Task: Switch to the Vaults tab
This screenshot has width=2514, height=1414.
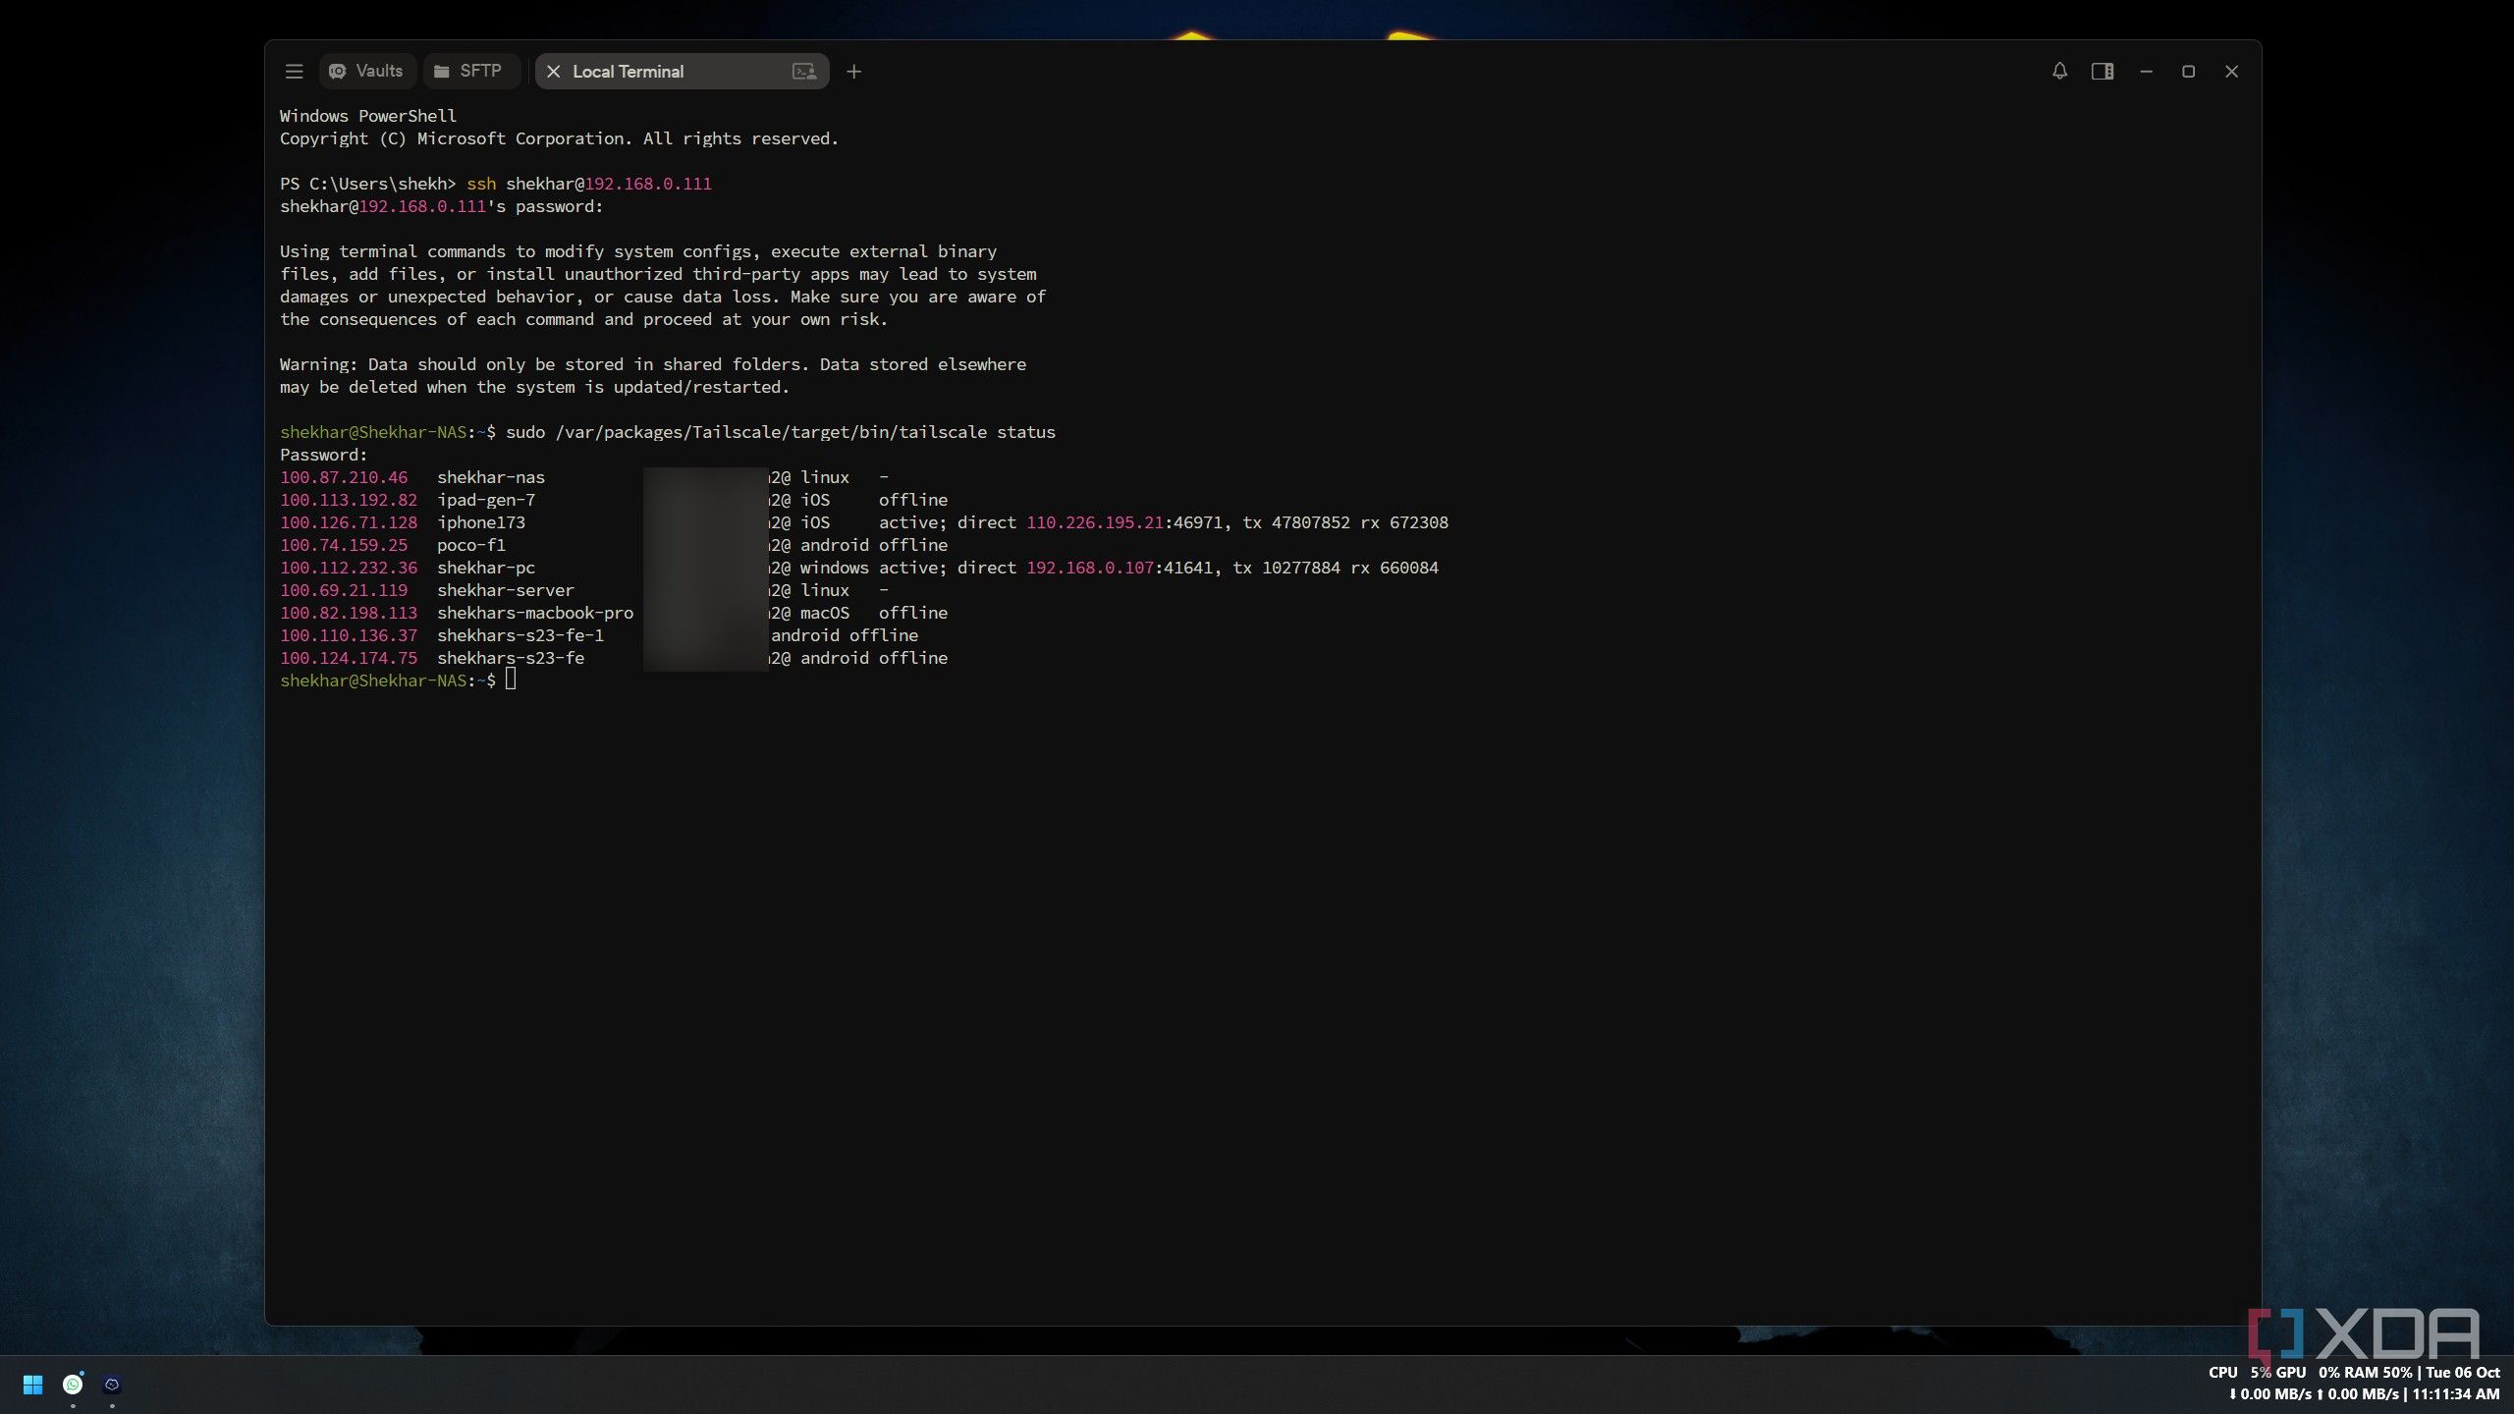Action: pyautogui.click(x=366, y=72)
